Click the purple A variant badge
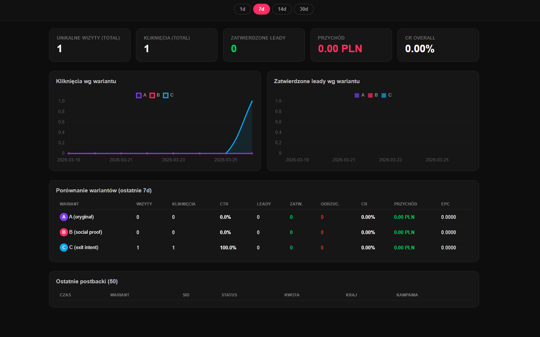 click(64, 217)
